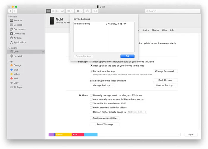Switch to the Files tab

[x=165, y=30]
